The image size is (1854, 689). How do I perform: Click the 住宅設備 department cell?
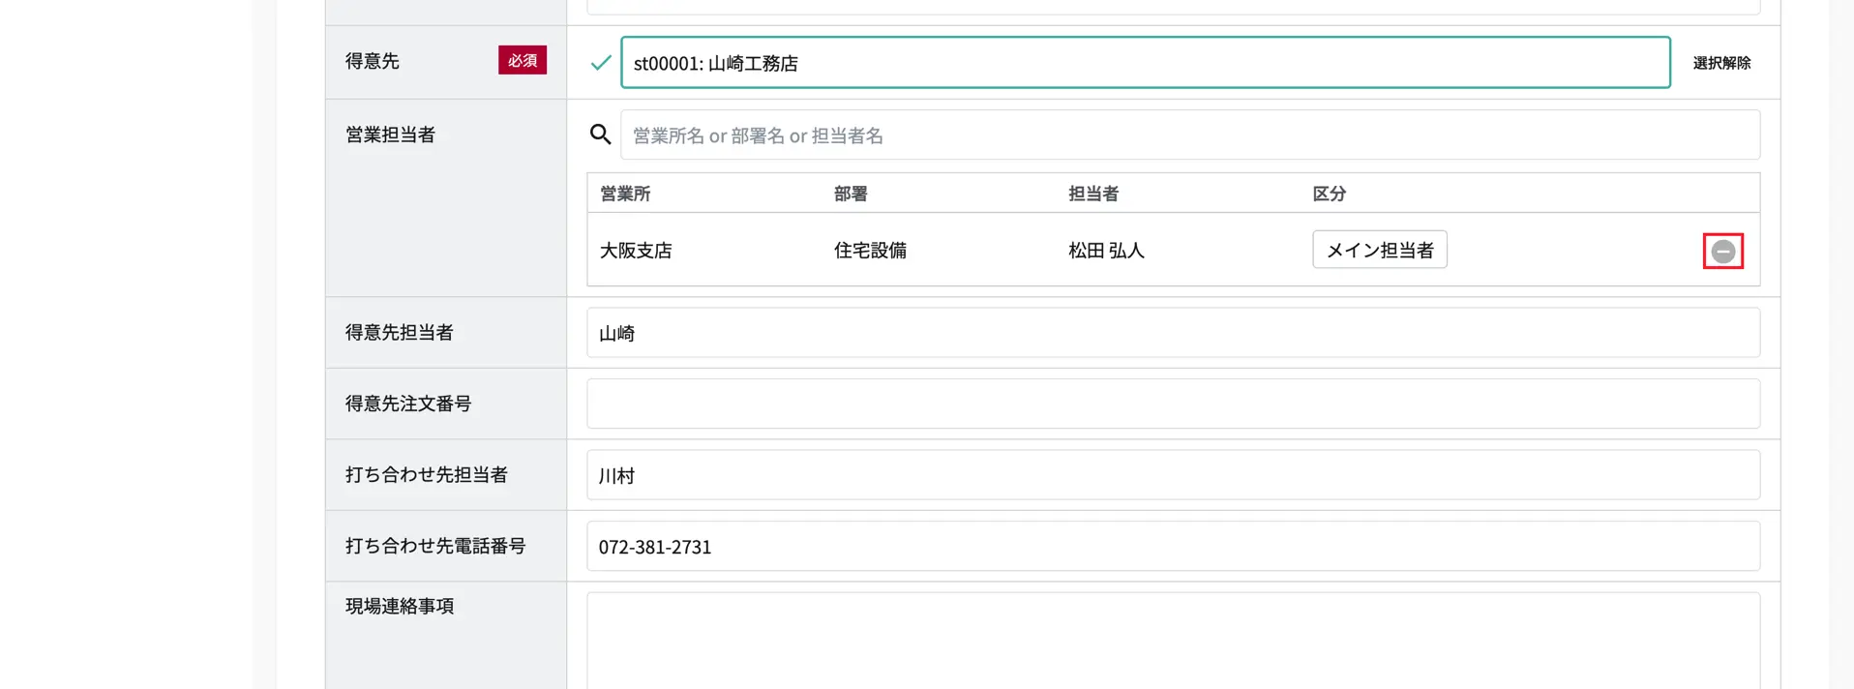point(870,251)
